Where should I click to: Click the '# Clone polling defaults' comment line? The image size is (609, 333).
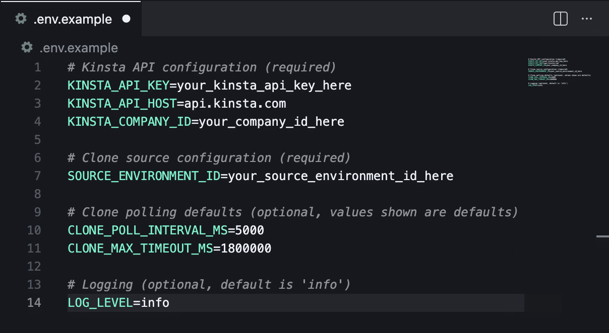coord(293,212)
